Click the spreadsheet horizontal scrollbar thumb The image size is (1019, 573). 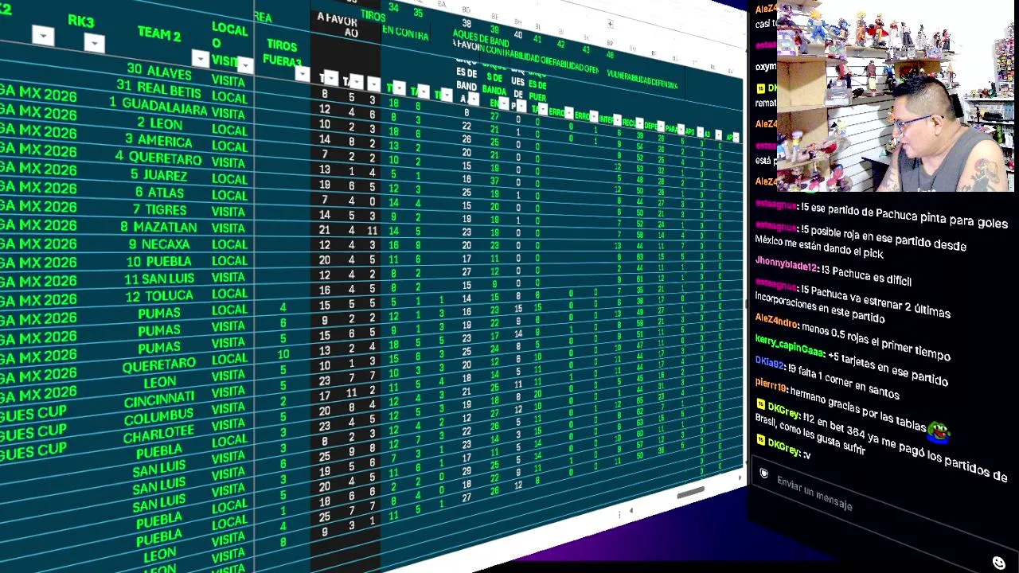pyautogui.click(x=690, y=494)
